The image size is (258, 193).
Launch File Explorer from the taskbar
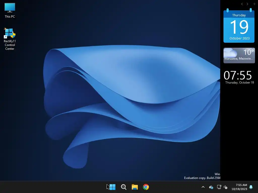coord(135,187)
